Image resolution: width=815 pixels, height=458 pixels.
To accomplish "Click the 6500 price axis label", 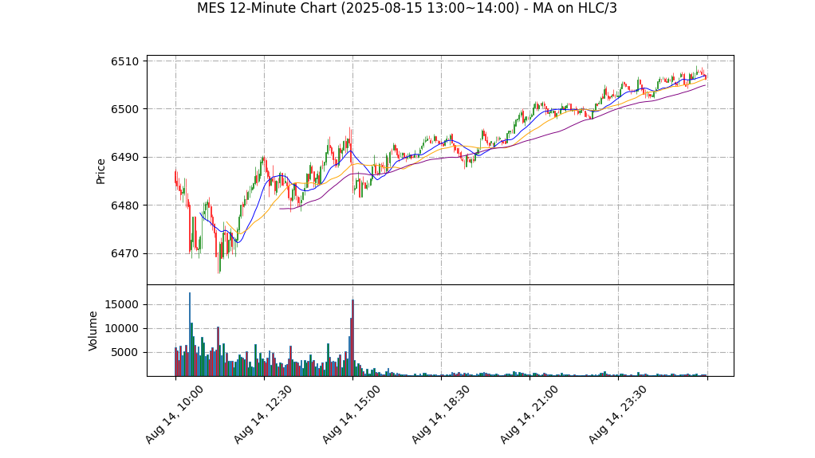I will pos(124,109).
